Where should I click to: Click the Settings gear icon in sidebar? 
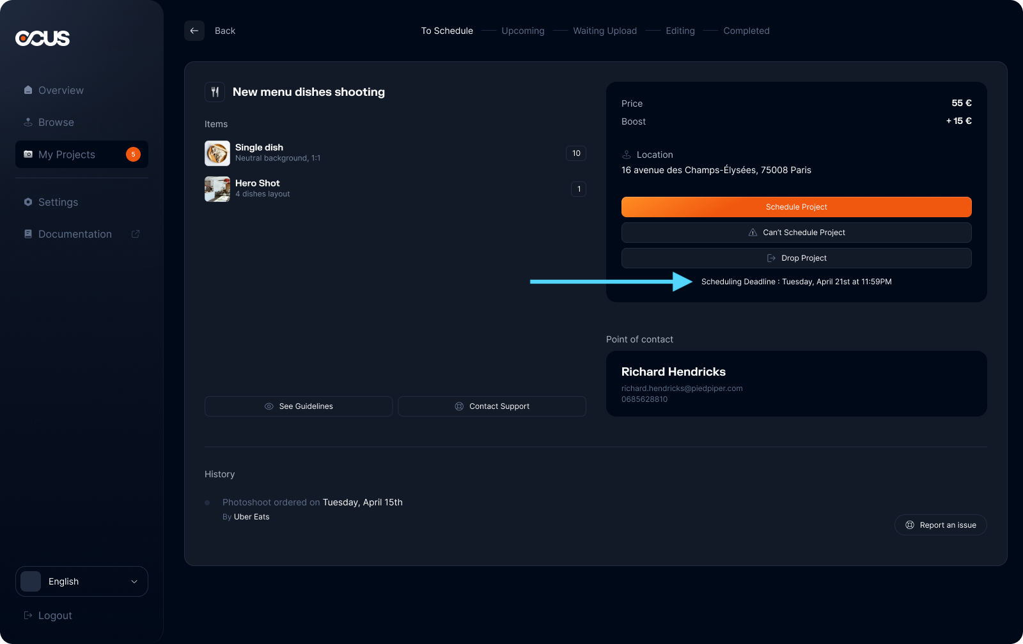tap(28, 202)
